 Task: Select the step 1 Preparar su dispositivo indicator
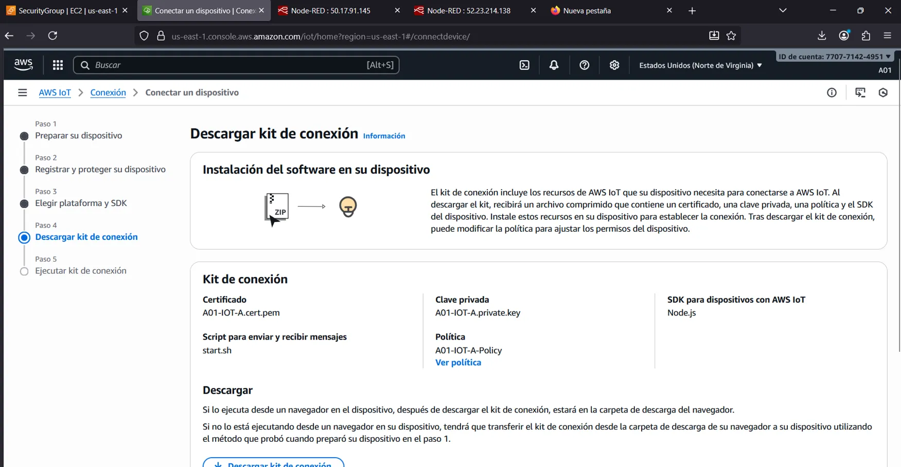pyautogui.click(x=24, y=136)
